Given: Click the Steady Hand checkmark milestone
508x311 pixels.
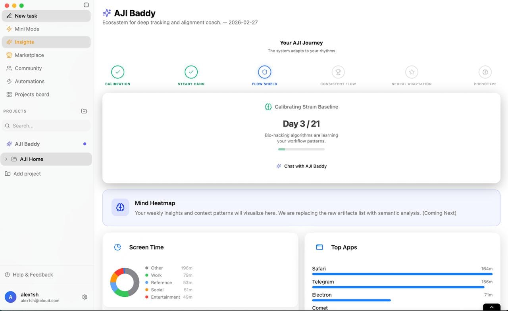Looking at the screenshot, I should [191, 72].
